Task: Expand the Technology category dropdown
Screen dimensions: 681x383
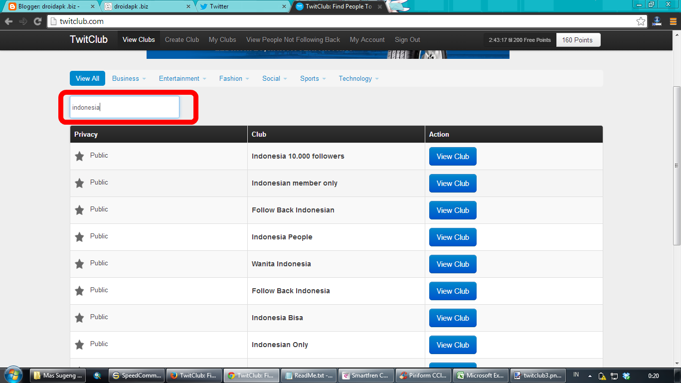Action: pos(359,78)
